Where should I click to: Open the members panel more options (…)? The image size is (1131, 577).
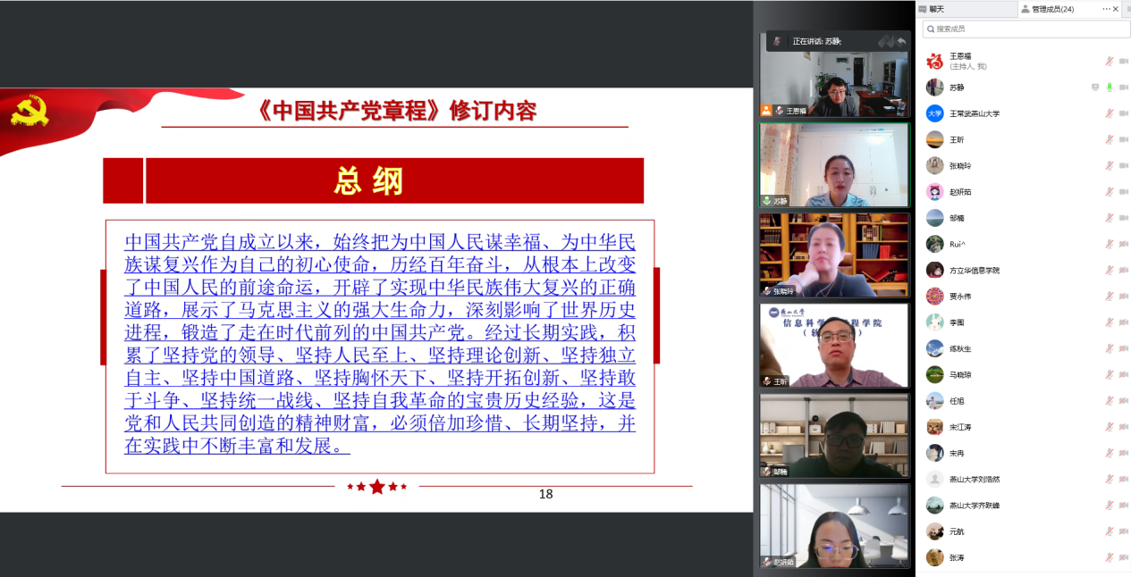[1106, 9]
